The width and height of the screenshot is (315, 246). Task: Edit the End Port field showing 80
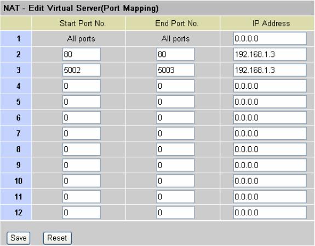tap(175, 54)
